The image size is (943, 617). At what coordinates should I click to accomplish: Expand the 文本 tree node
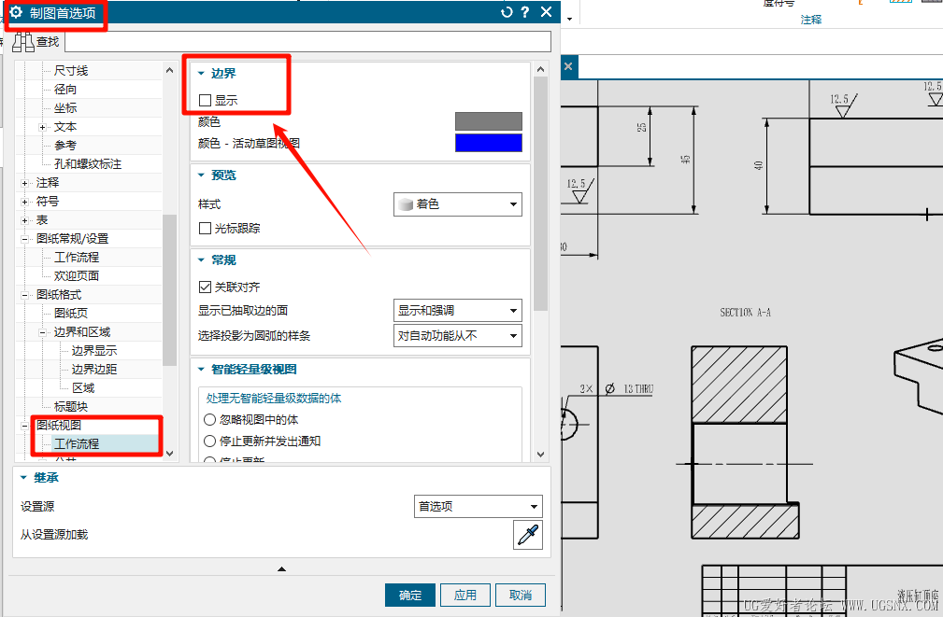point(42,127)
